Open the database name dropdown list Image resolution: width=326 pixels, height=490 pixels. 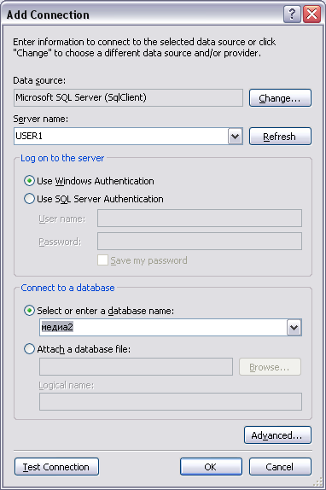click(x=294, y=328)
